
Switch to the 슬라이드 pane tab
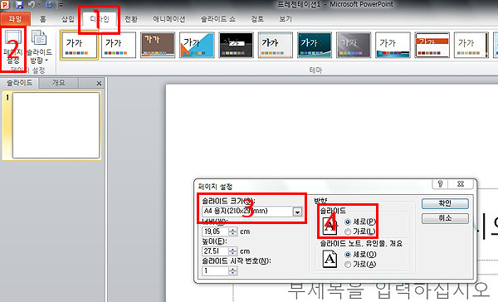click(x=19, y=83)
